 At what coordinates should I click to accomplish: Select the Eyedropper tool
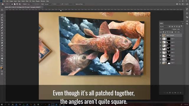[2, 25]
